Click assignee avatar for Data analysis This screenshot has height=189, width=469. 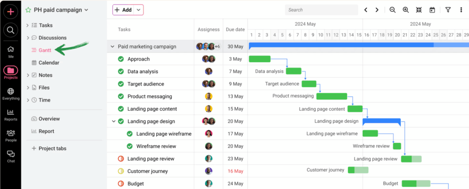tap(208, 71)
